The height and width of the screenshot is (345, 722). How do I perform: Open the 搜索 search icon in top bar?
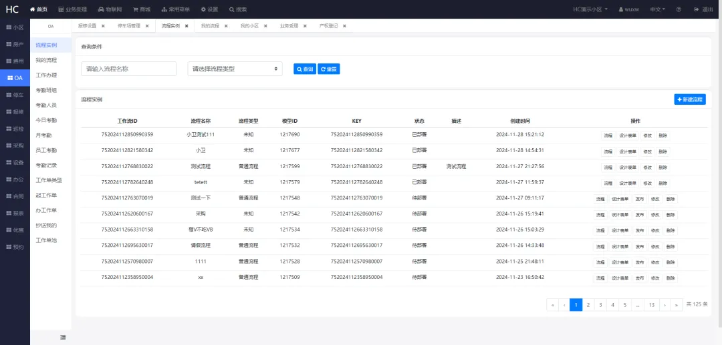tap(232, 9)
